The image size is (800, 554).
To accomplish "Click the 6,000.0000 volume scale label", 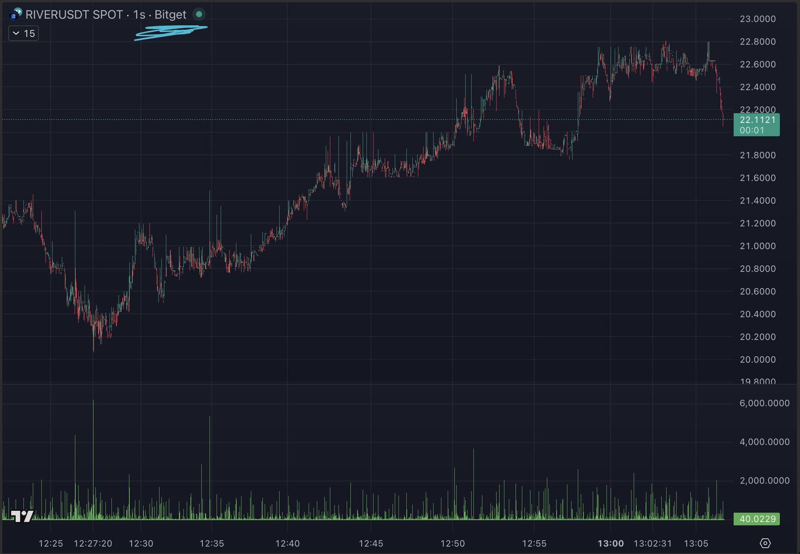I will pos(764,403).
